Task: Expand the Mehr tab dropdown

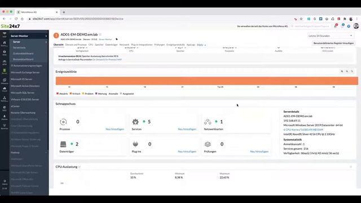Action: coord(201,45)
